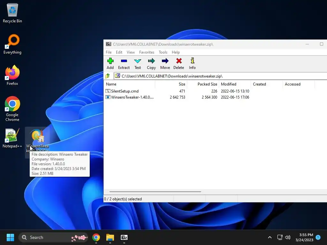Open the Favorites menu

147,52
